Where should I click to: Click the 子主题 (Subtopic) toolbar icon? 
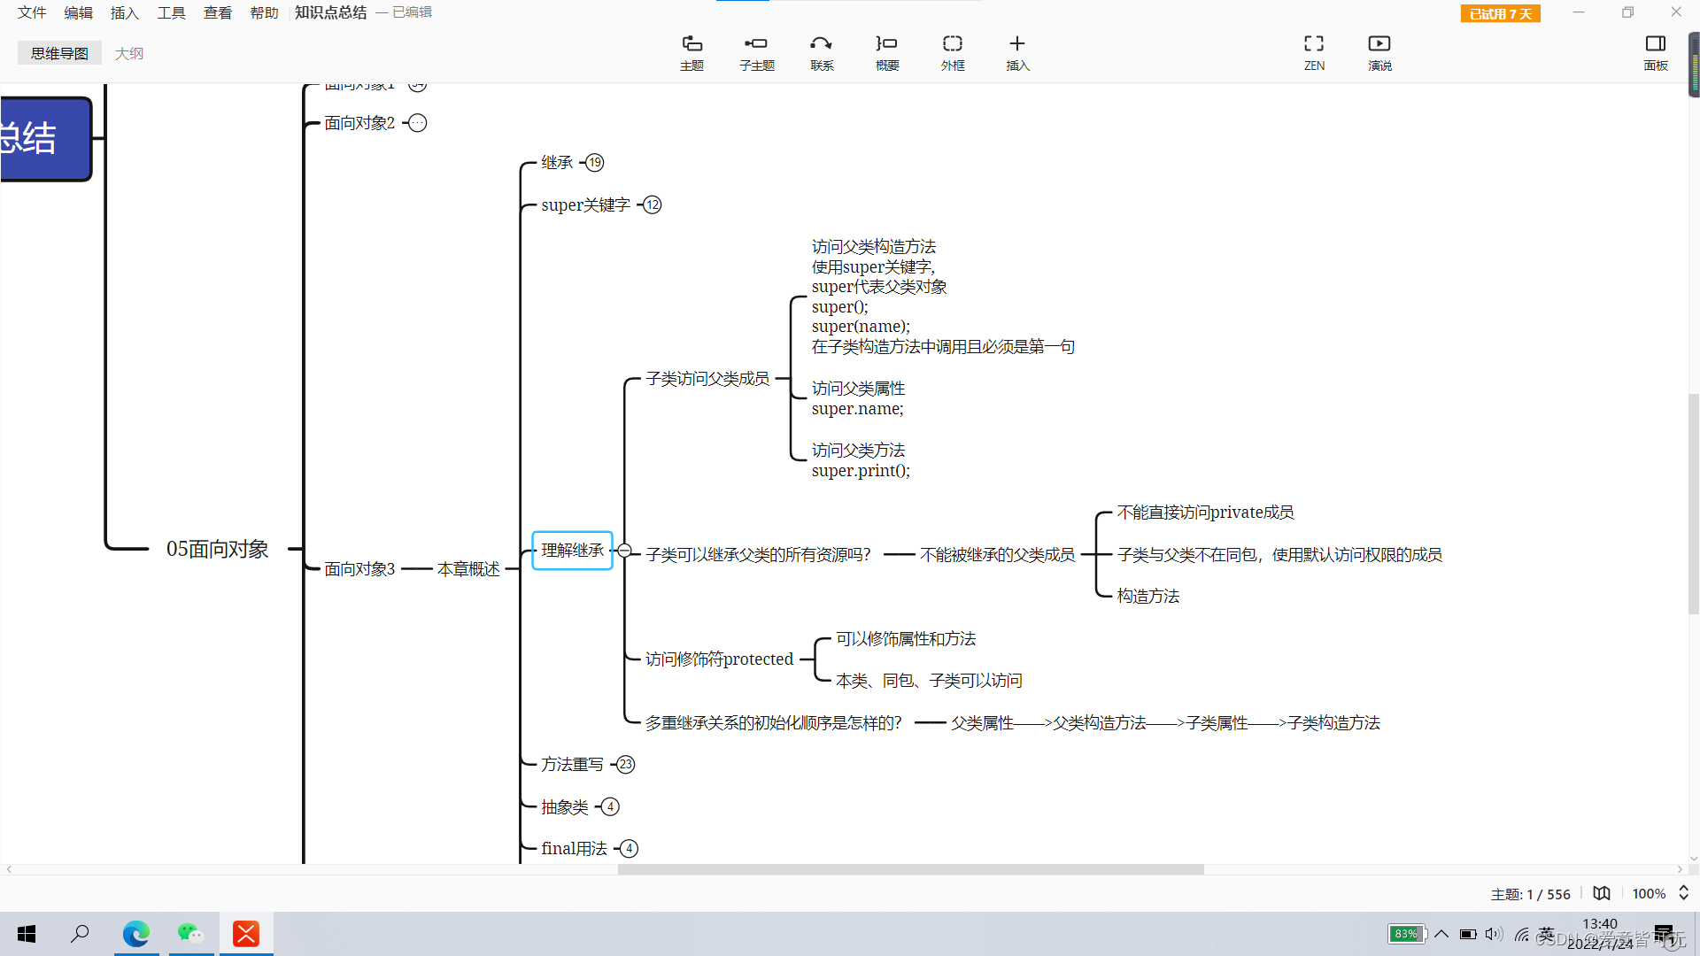[757, 53]
